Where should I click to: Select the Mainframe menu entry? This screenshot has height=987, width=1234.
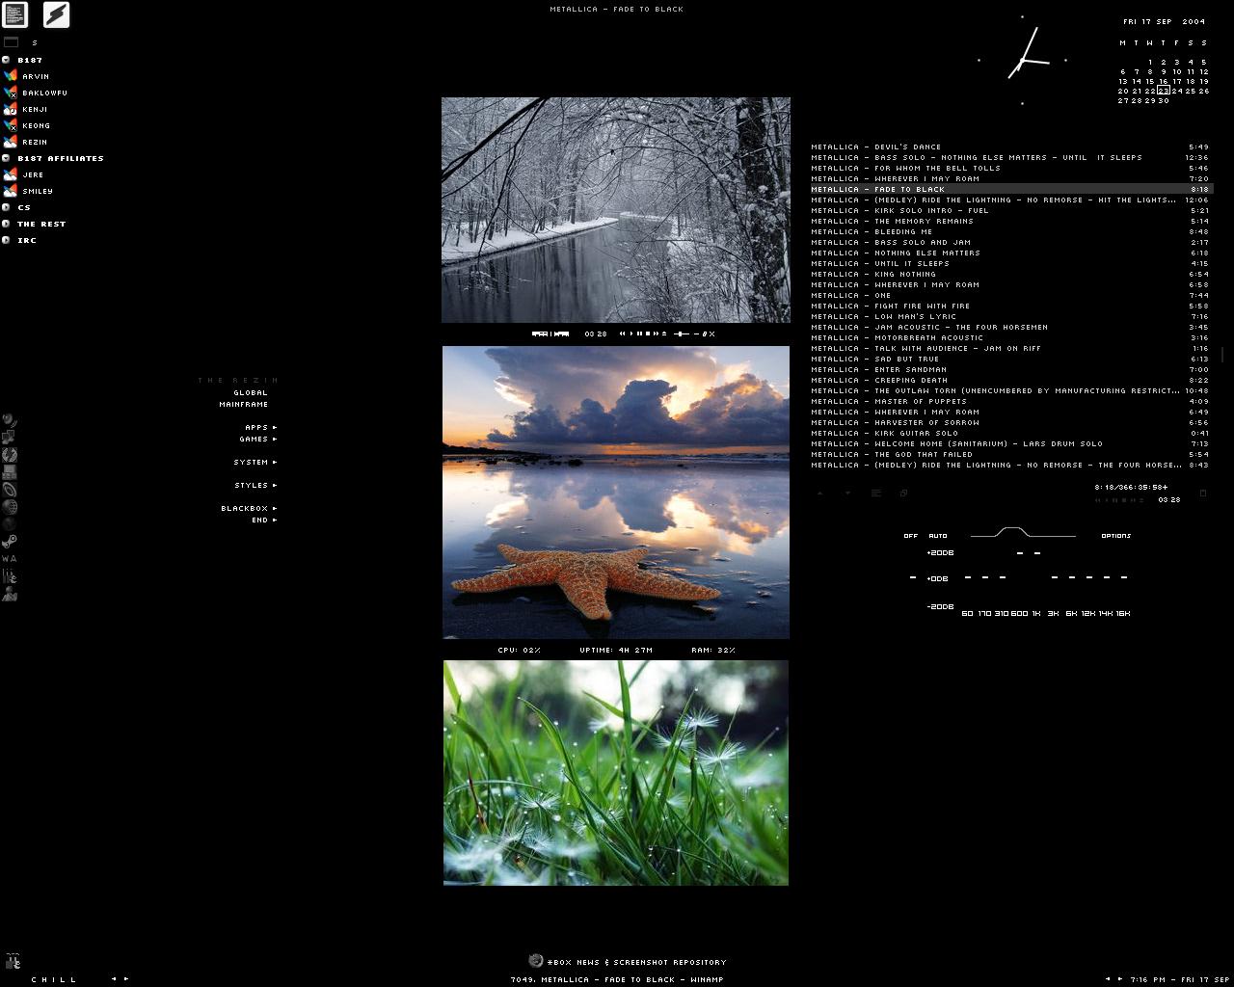(244, 404)
